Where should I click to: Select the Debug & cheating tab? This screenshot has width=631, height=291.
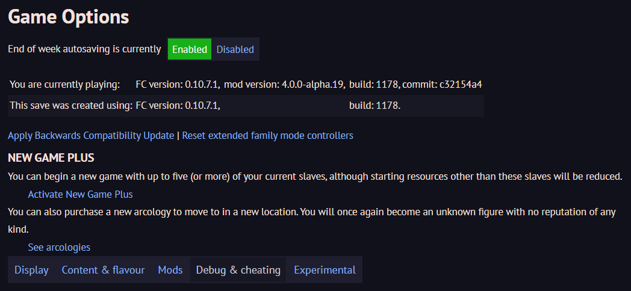click(x=238, y=270)
